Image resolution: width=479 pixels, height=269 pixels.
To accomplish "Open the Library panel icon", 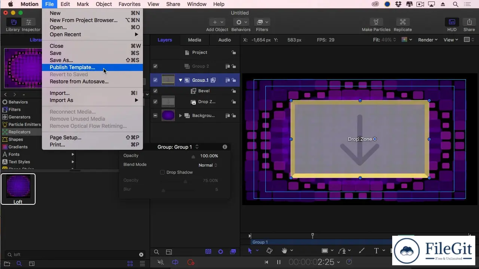I will tap(14, 22).
